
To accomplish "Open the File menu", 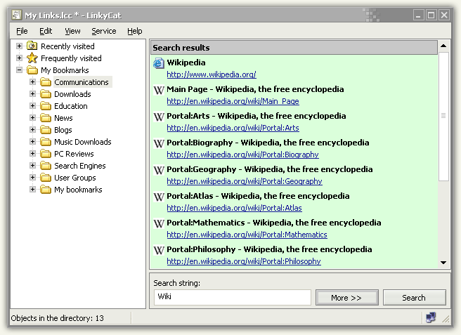I will pos(22,31).
